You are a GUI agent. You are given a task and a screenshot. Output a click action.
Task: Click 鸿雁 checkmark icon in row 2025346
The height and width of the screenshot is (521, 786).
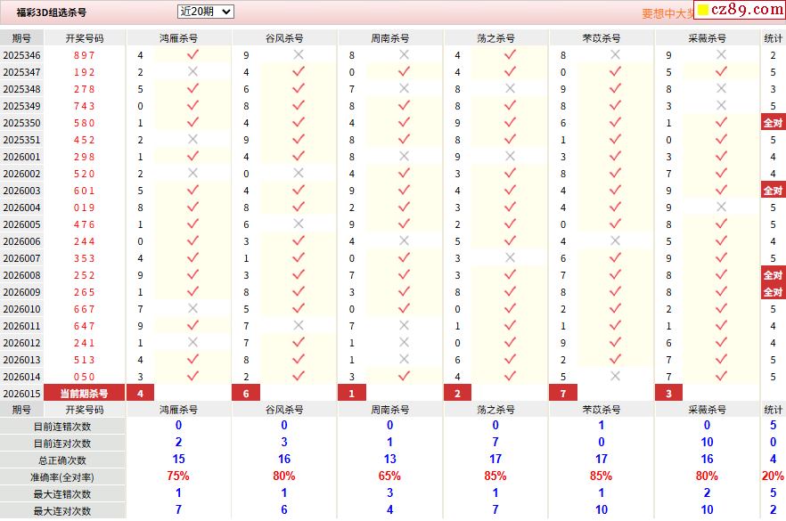pos(192,55)
